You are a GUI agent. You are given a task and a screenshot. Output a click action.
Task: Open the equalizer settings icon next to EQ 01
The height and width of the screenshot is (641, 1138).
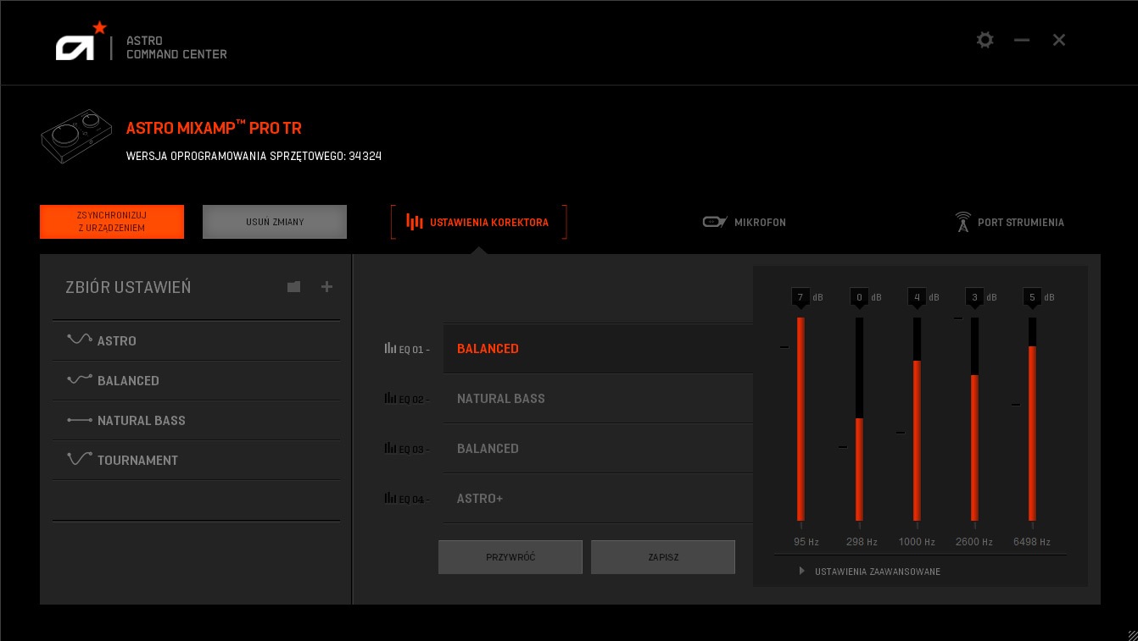point(390,348)
